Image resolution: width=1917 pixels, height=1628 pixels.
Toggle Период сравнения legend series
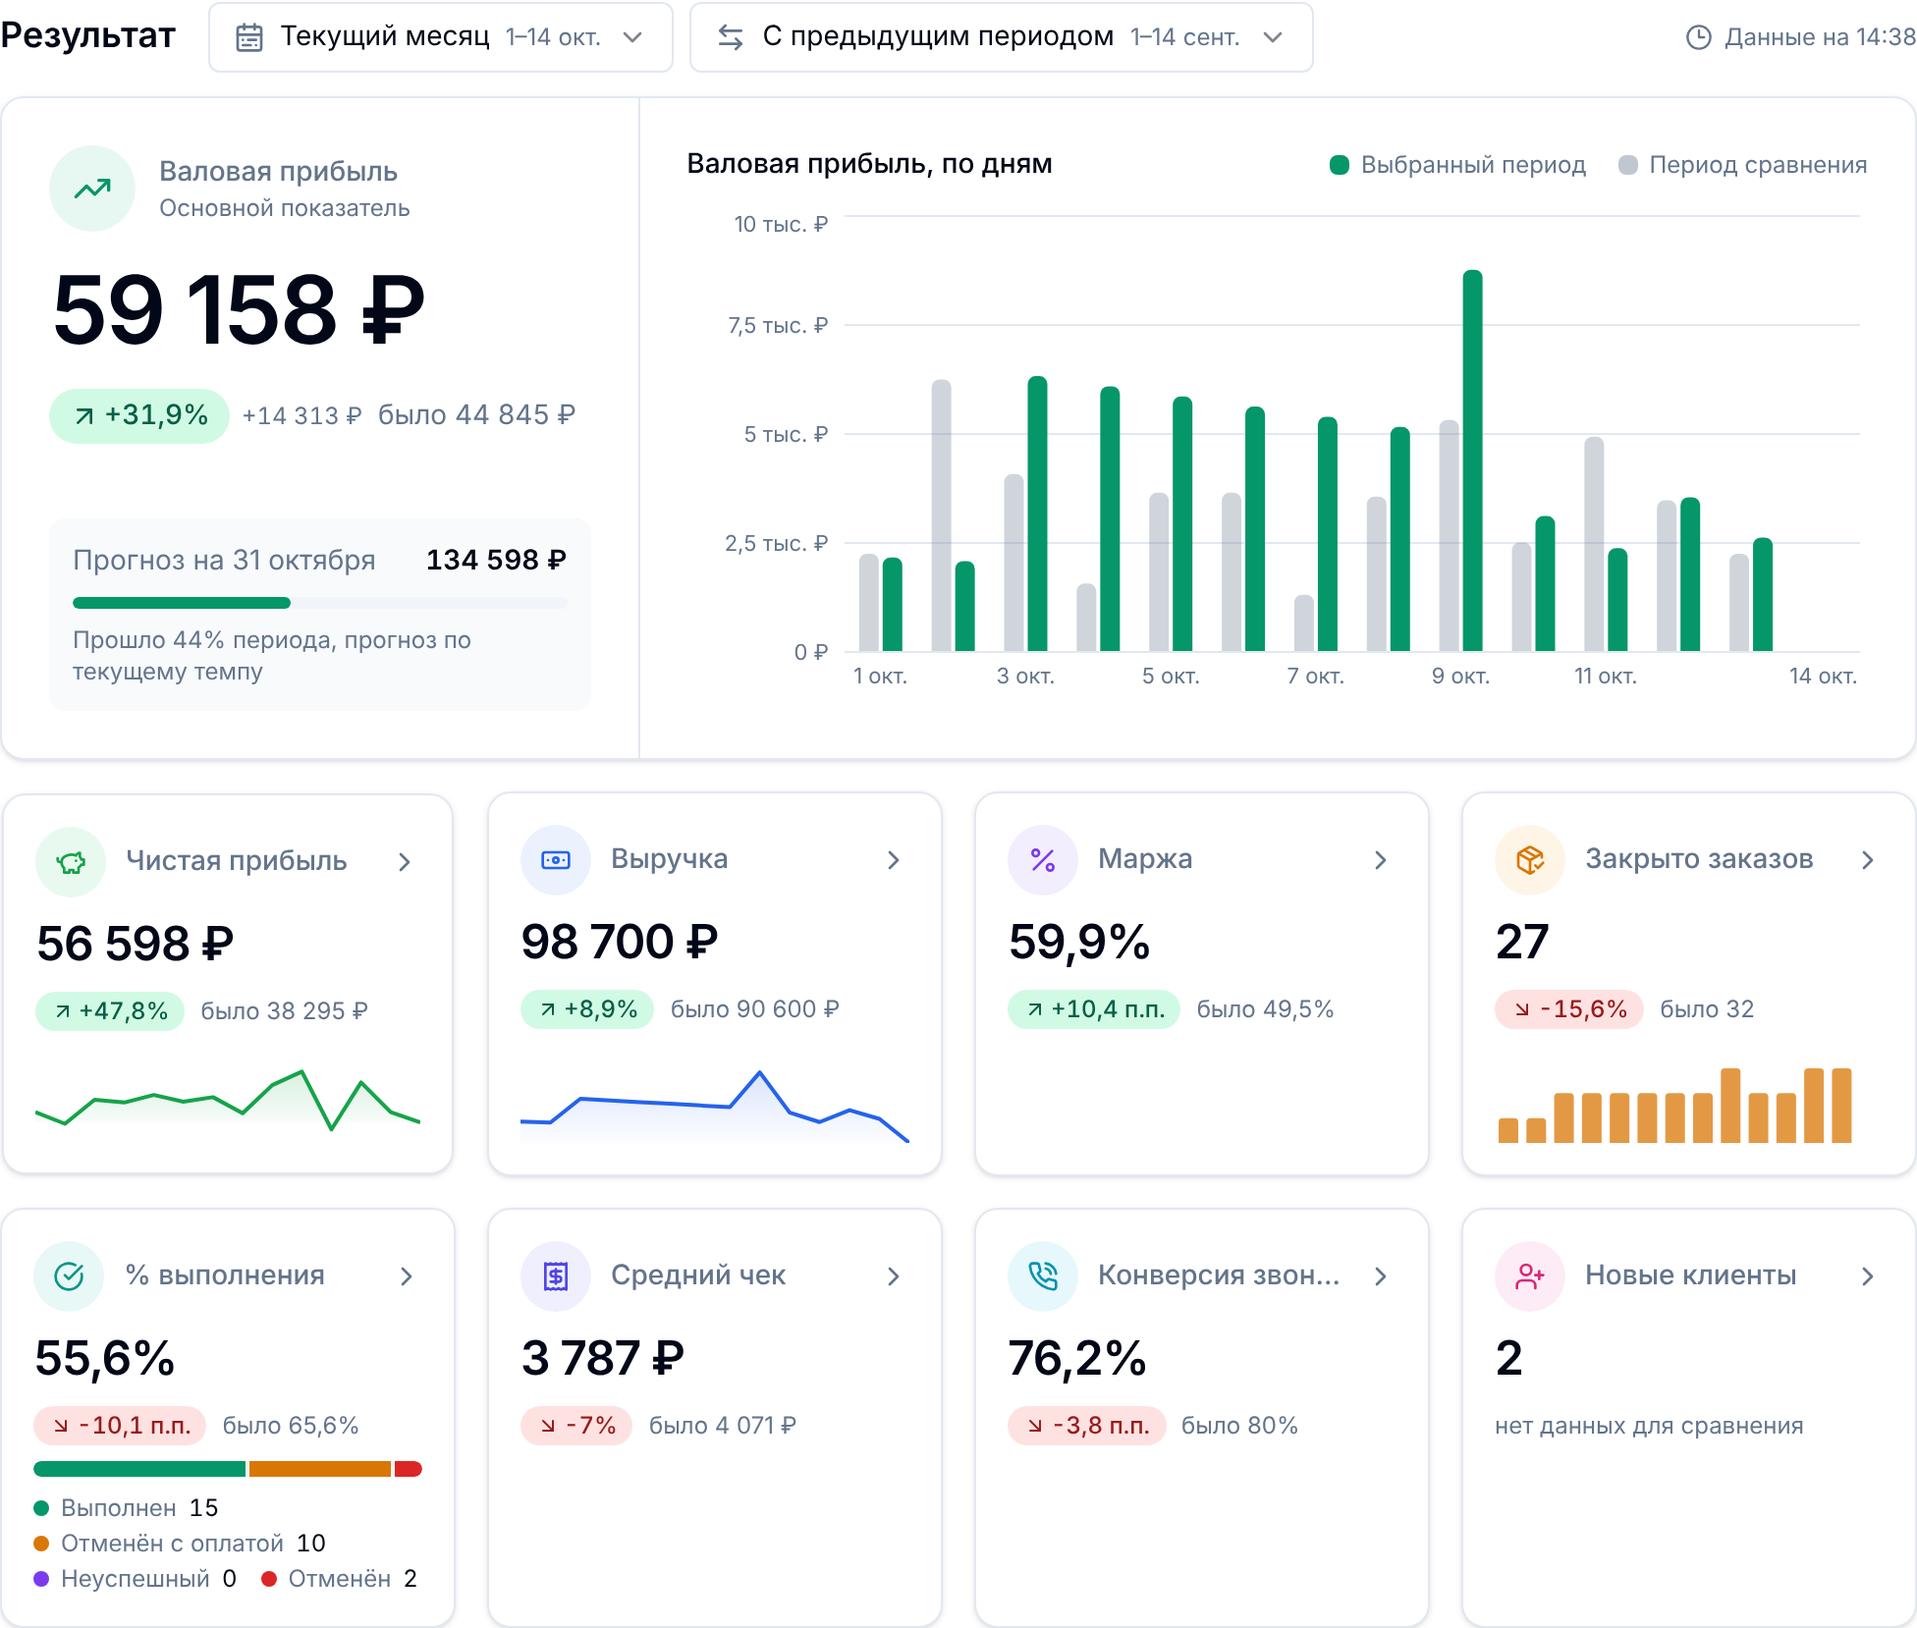pyautogui.click(x=1742, y=165)
